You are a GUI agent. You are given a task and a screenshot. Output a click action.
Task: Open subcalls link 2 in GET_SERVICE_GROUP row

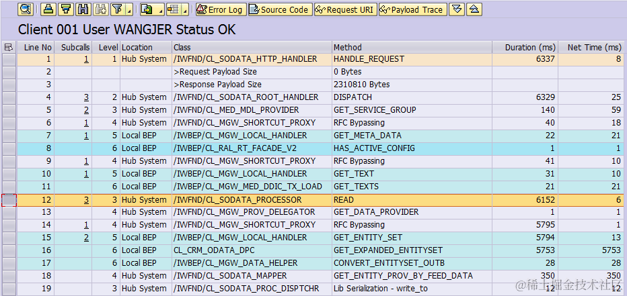86,110
